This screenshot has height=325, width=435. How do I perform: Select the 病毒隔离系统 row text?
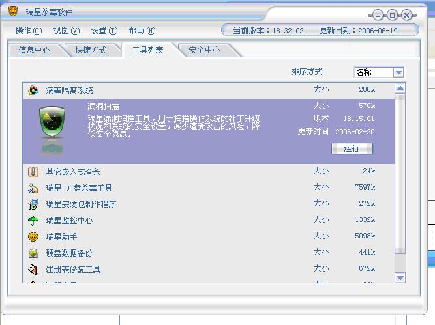click(69, 91)
